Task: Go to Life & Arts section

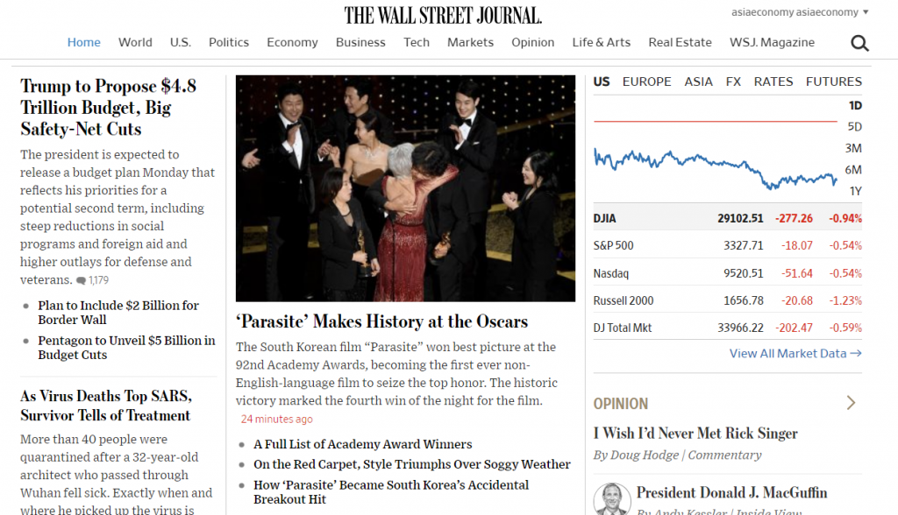Action: 601,42
